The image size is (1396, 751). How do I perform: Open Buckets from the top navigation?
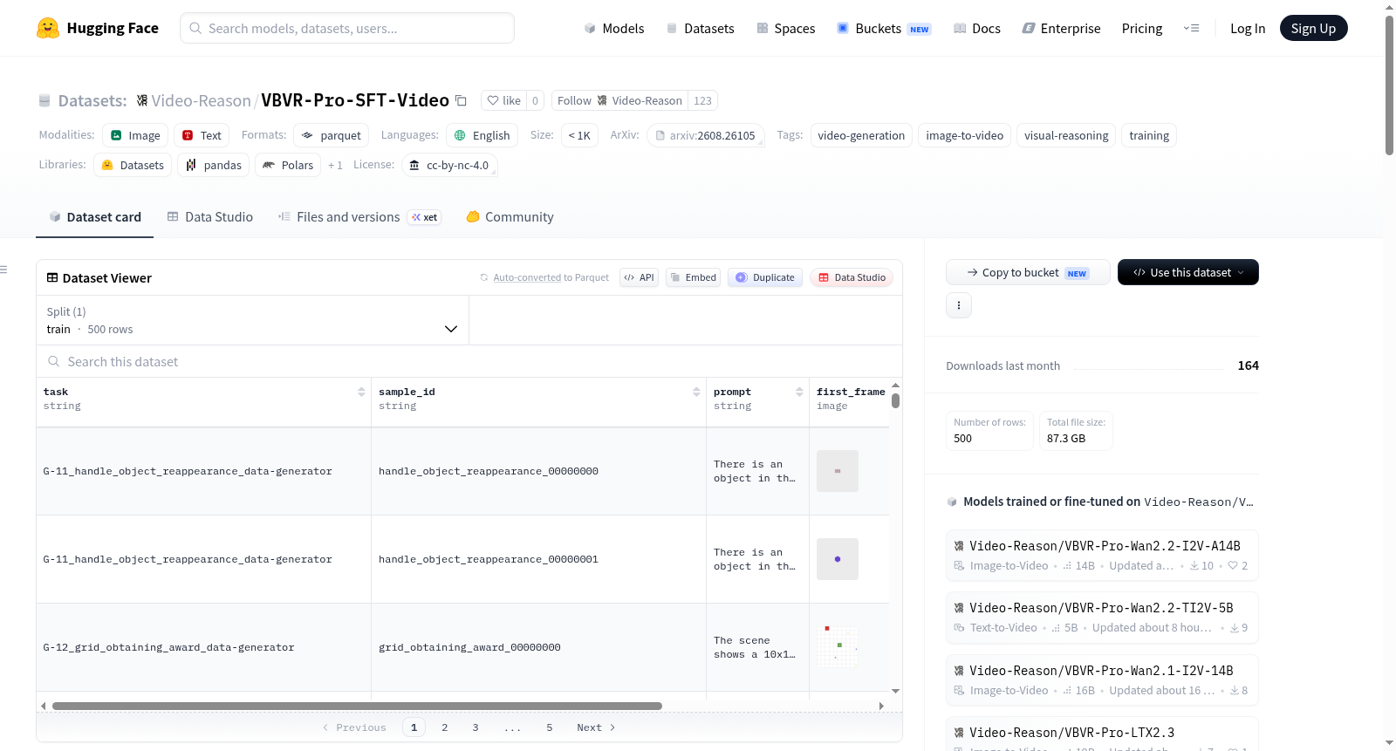(884, 28)
